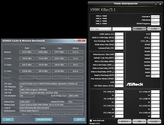Click the DRAM Frequency field
The width and height of the screenshot is (164, 125).
coord(155,24)
